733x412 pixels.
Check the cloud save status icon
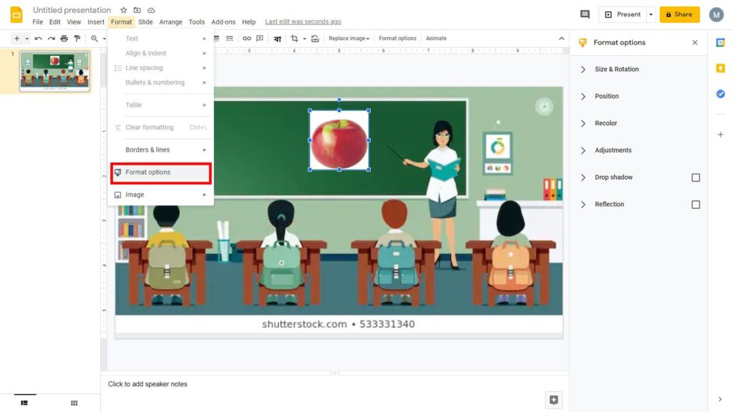(151, 10)
